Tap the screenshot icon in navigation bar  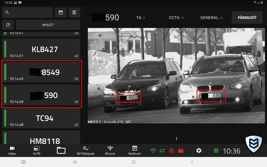click(x=23, y=162)
